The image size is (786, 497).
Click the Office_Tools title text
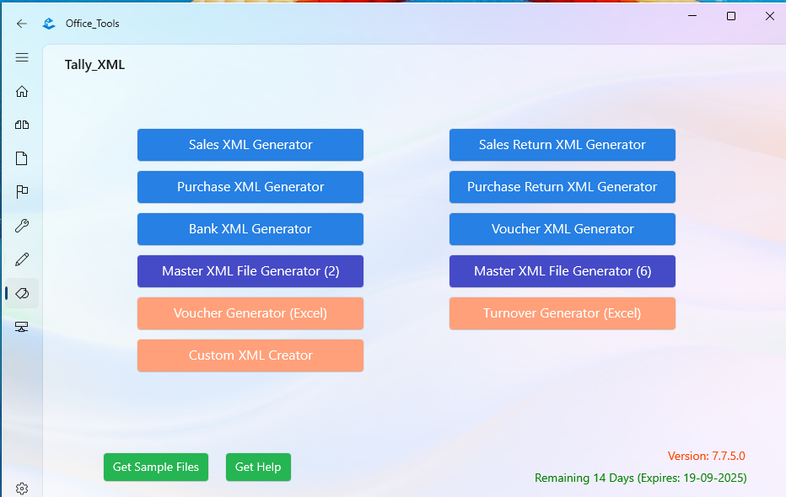92,24
